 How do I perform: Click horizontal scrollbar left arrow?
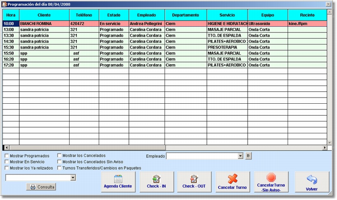[x=7, y=147]
